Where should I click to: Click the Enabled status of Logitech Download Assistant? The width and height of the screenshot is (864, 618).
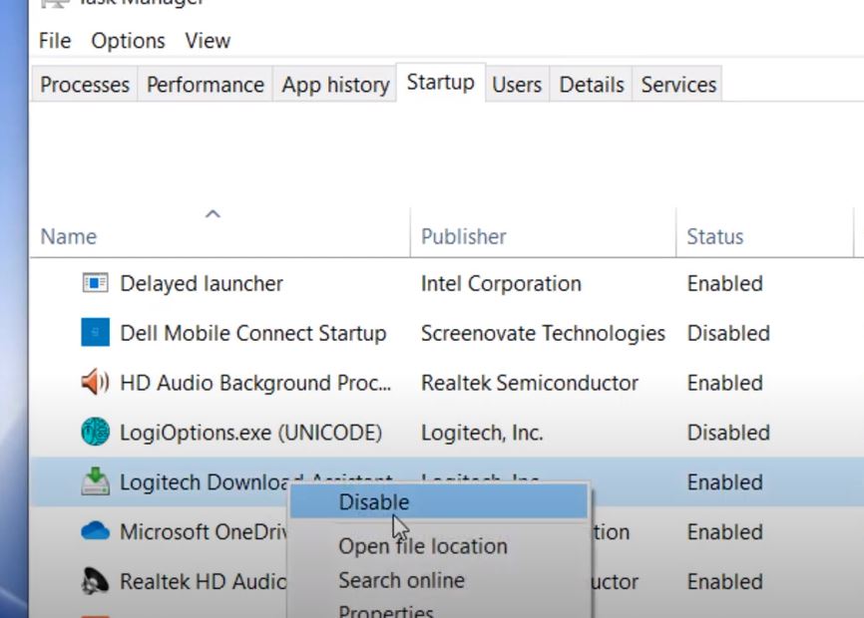click(x=724, y=482)
